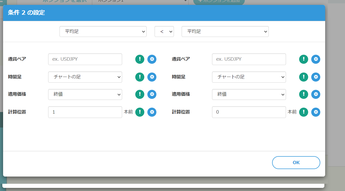345x191 pixels.
Task: Click the right 計算位置 input field
Action: coord(249,112)
